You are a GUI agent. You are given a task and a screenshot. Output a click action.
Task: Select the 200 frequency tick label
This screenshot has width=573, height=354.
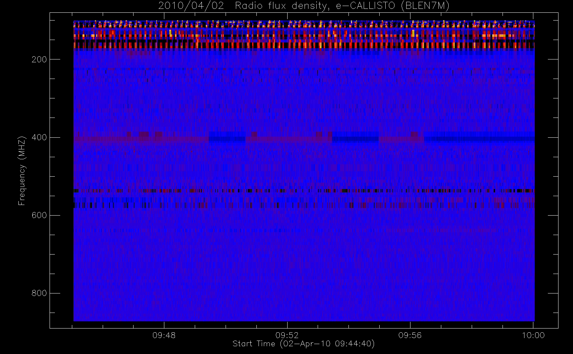click(x=39, y=59)
